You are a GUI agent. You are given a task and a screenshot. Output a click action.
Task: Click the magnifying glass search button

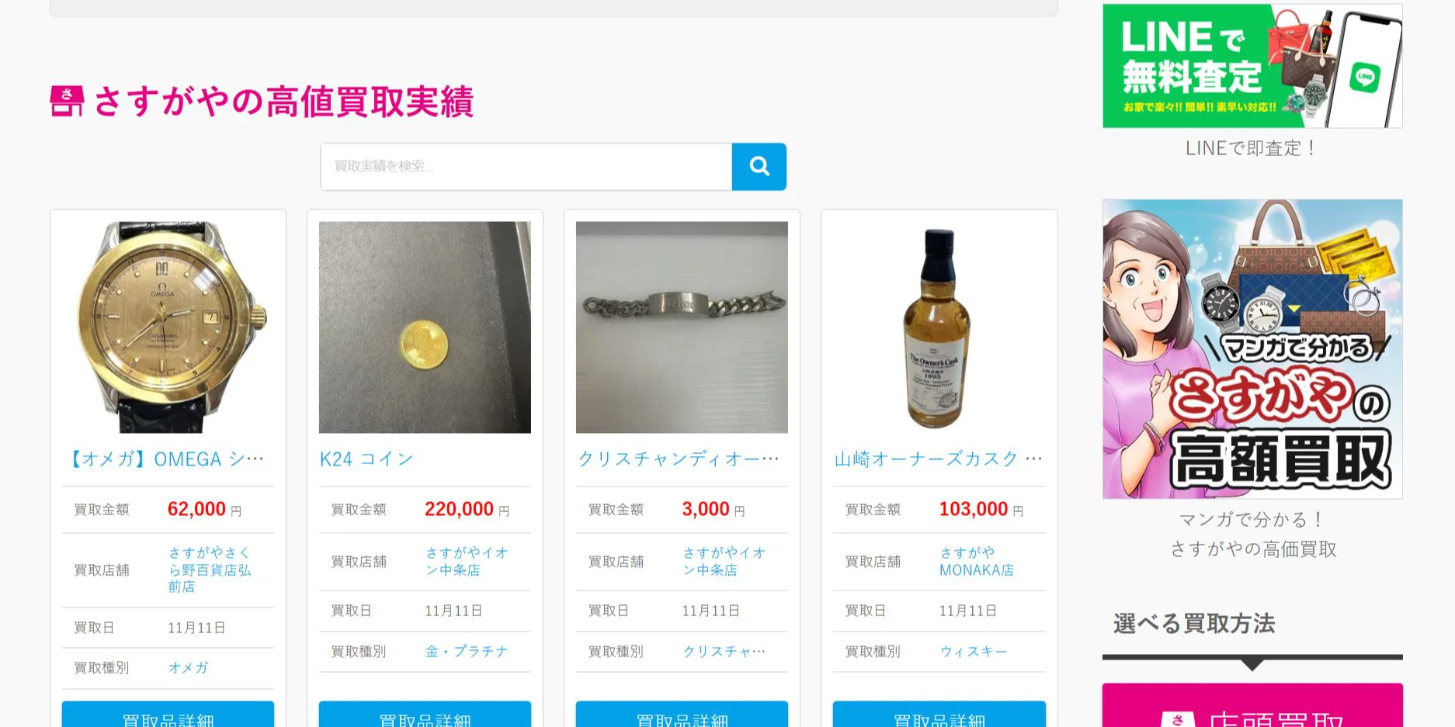[x=759, y=166]
